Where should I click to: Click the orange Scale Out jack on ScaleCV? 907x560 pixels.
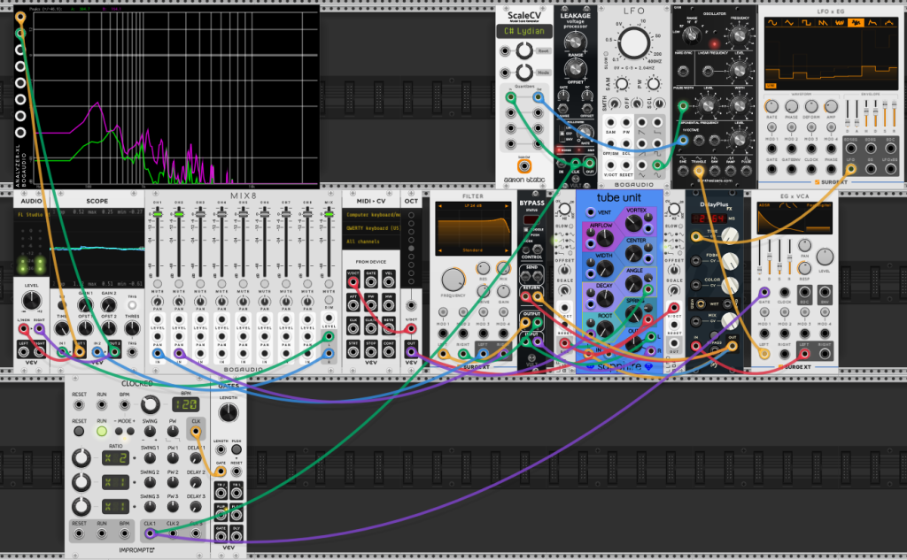point(524,166)
